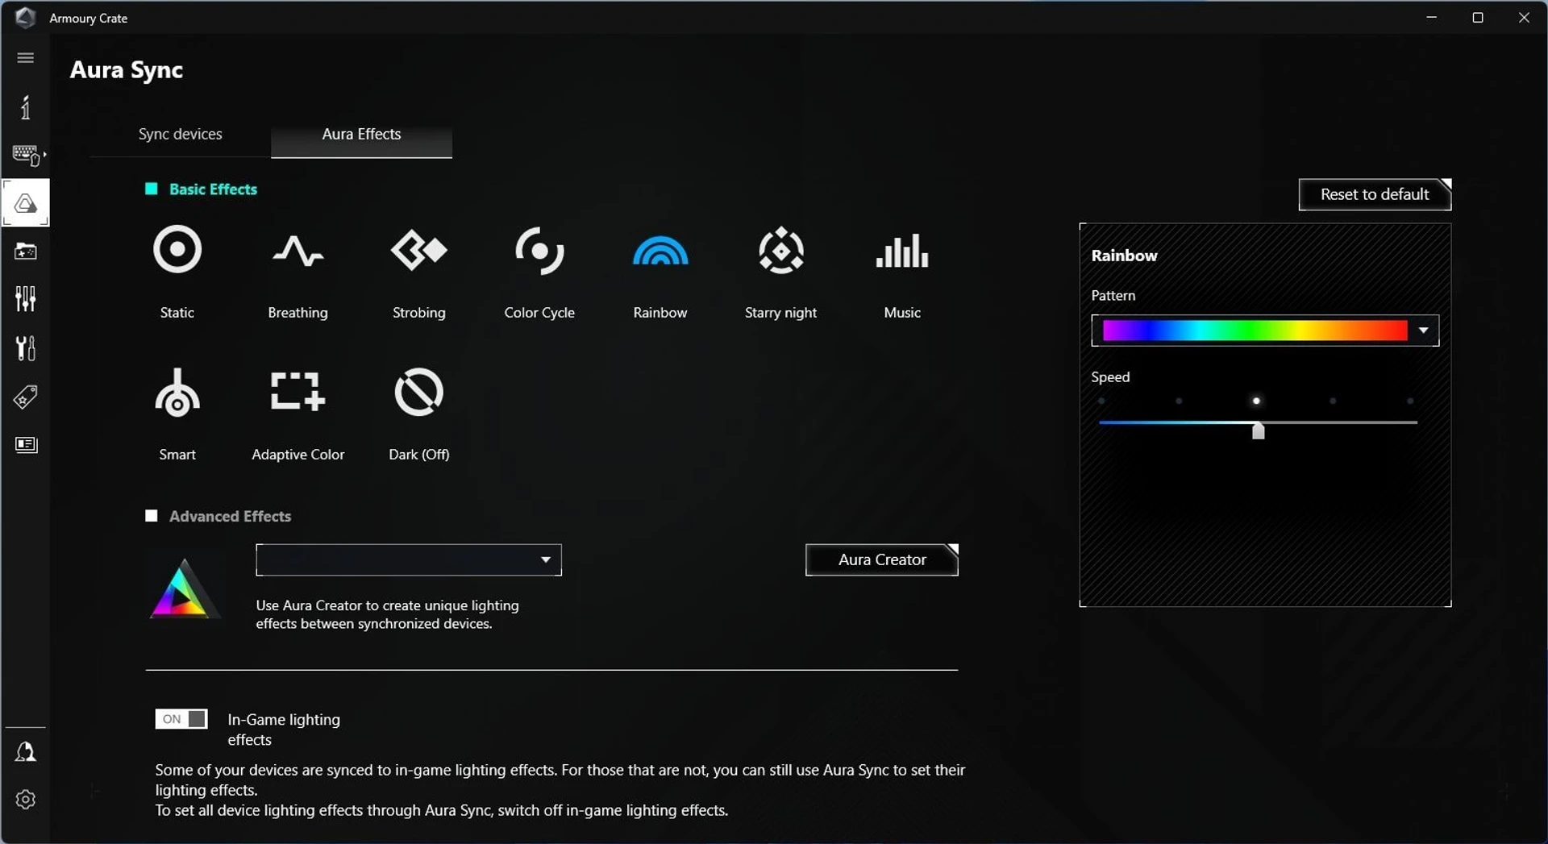The height and width of the screenshot is (844, 1548).
Task: Open the Rainbow Pattern dropdown arrow
Action: pos(1423,331)
